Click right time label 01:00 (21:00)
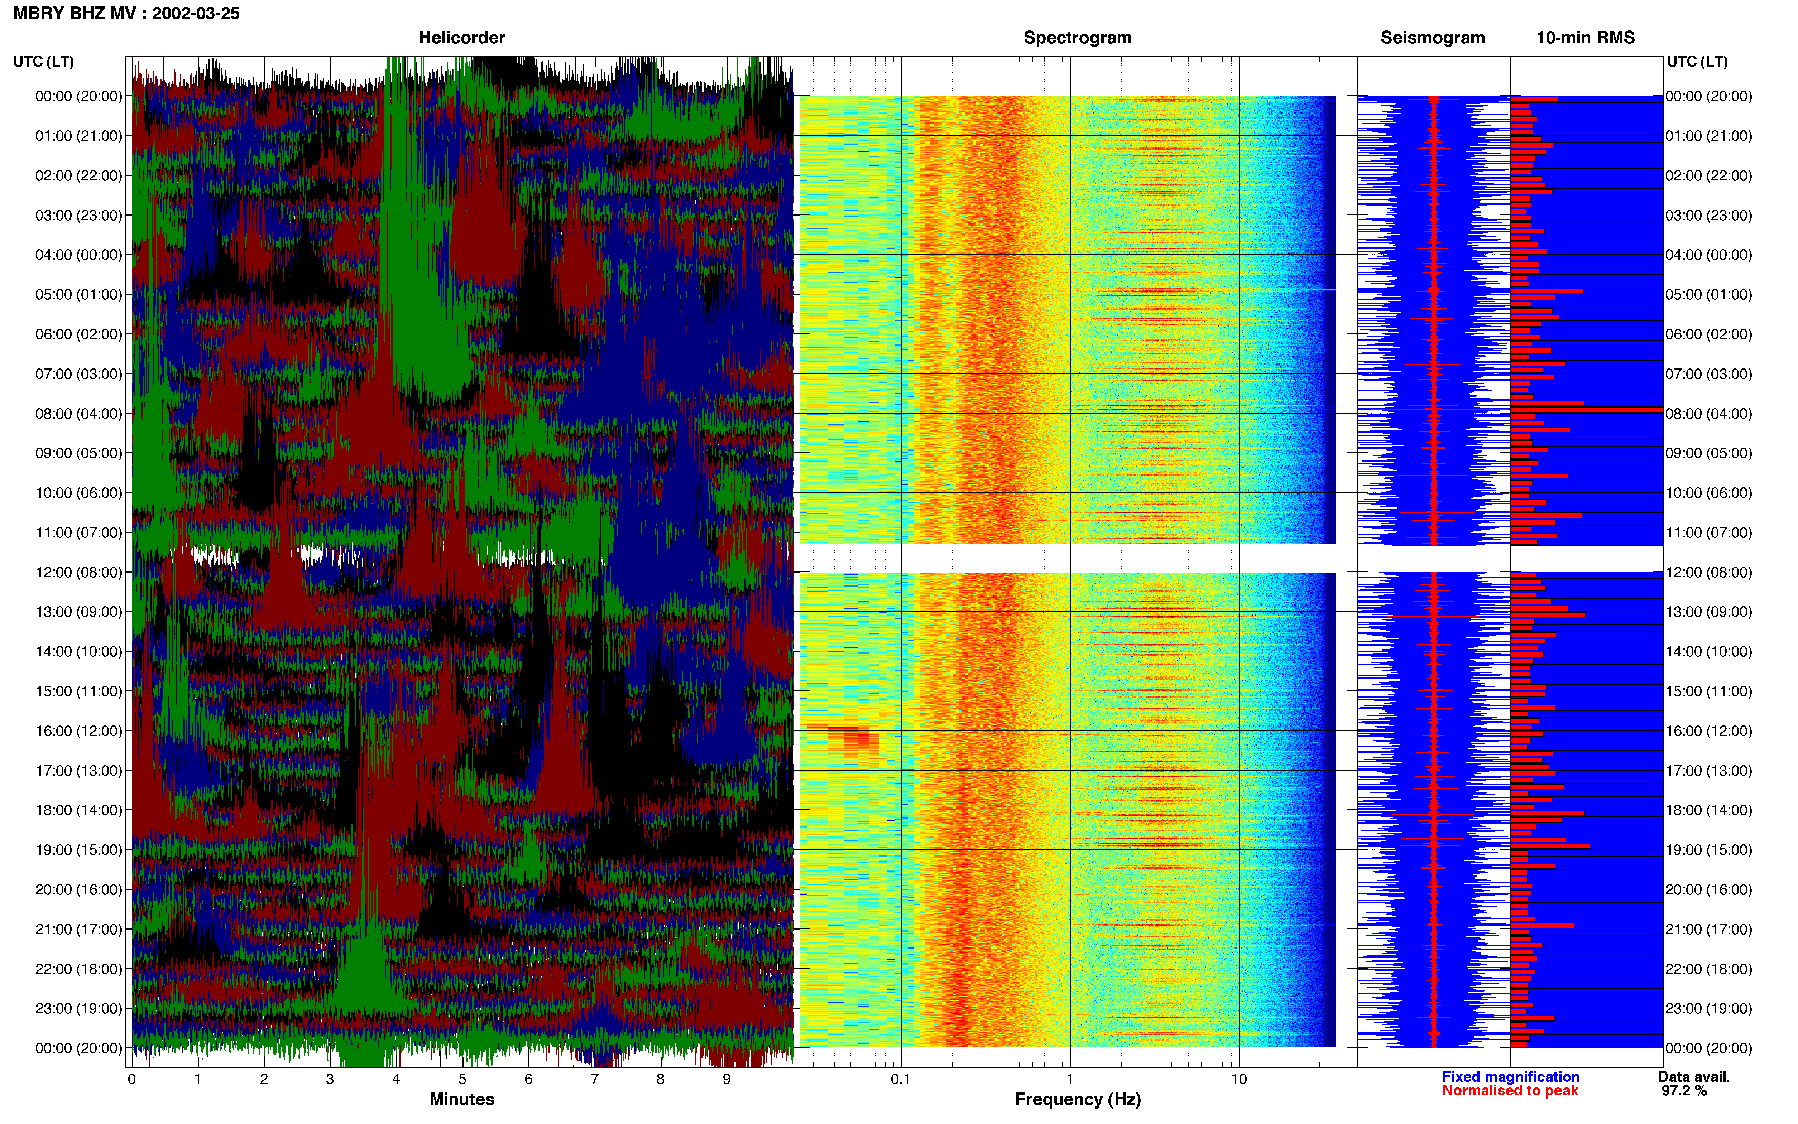Viewport: 1798px width, 1124px height. tap(1709, 136)
